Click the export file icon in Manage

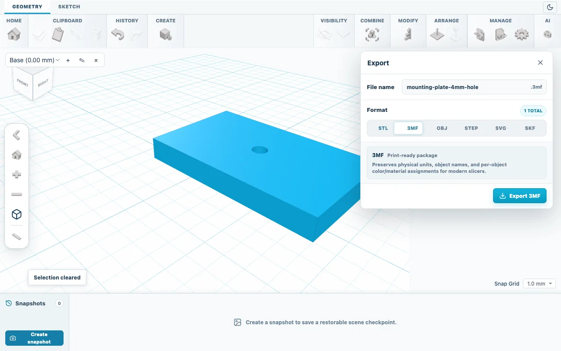(501, 34)
